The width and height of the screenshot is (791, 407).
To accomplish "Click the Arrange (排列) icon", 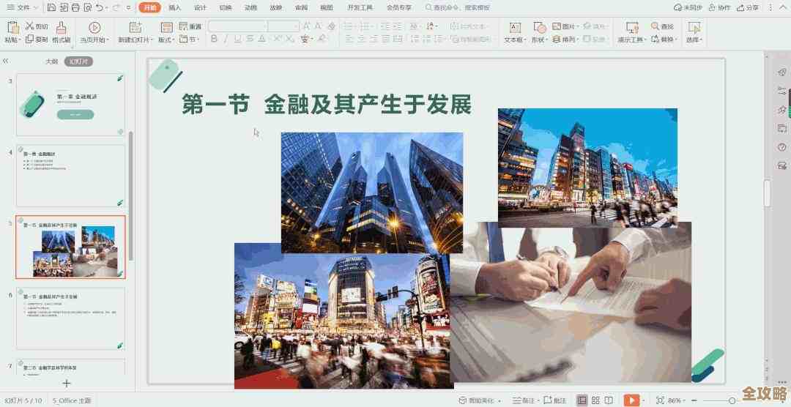I will [x=557, y=39].
